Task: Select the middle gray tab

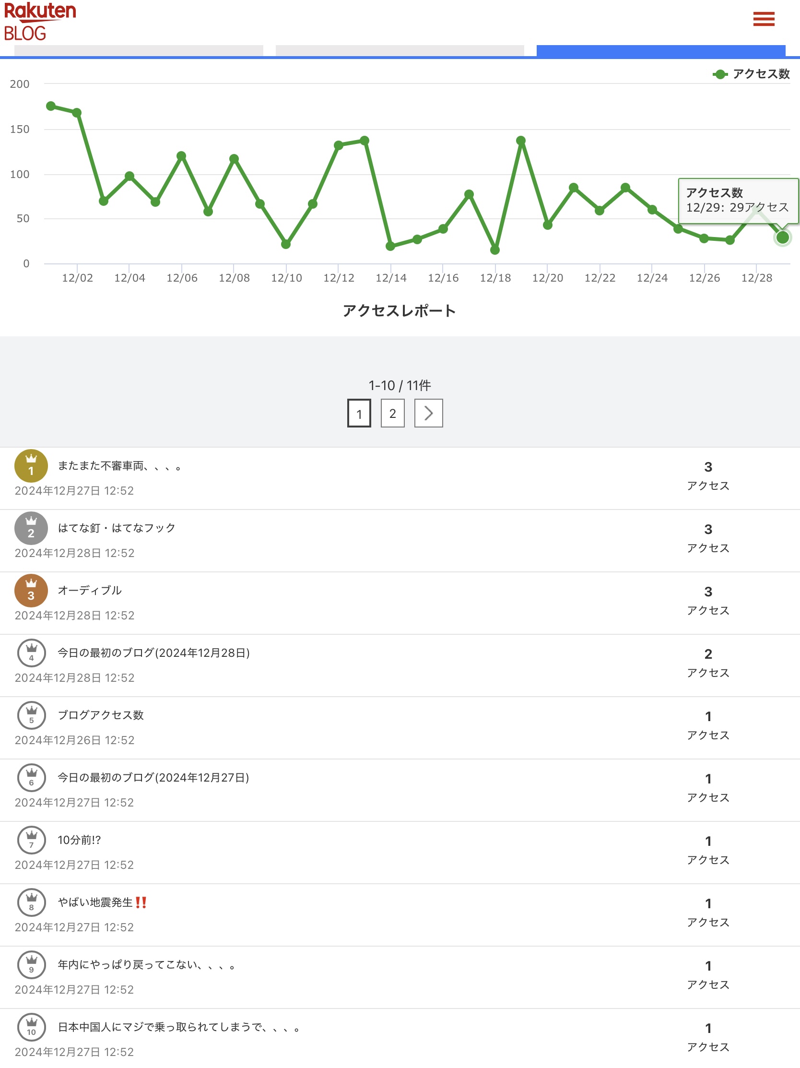Action: coord(400,51)
